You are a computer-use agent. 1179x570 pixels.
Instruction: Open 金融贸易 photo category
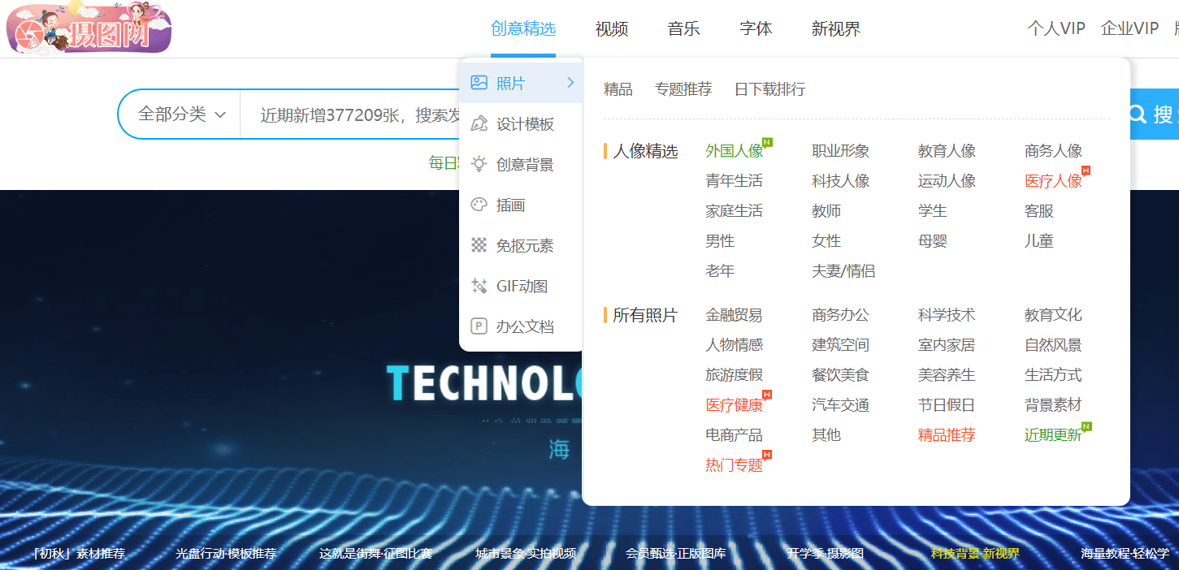tap(735, 315)
